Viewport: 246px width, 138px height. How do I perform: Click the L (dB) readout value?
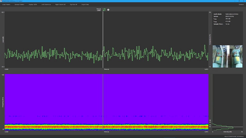point(104,11)
